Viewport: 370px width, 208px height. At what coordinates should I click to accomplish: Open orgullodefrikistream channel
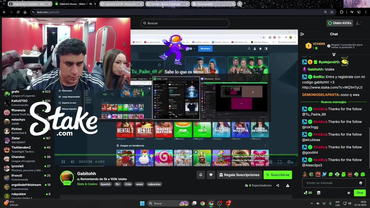tap(28, 187)
